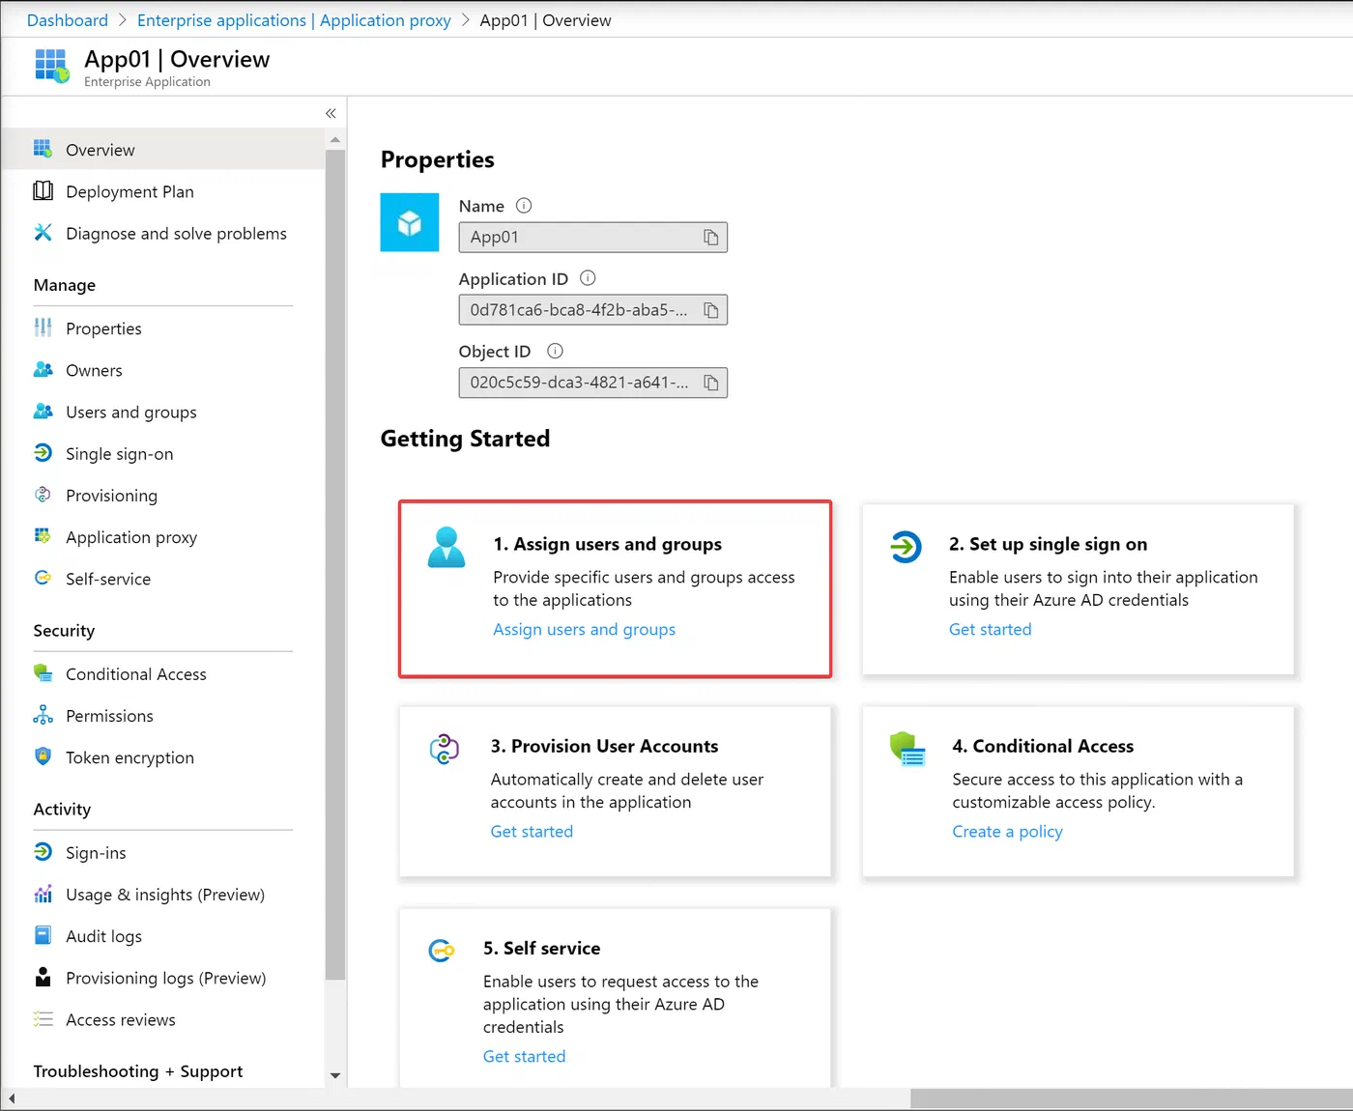
Task: Copy the Application ID value
Action: [x=711, y=310]
